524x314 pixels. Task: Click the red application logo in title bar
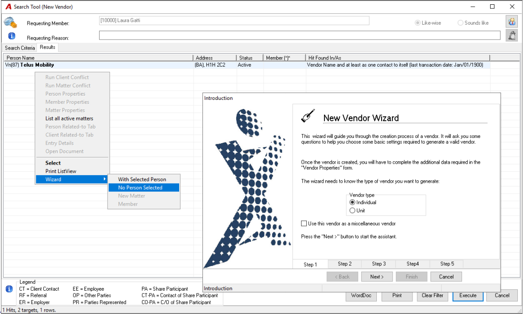(x=9, y=7)
